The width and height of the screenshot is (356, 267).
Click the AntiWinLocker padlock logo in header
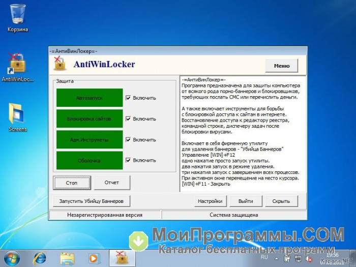point(60,64)
